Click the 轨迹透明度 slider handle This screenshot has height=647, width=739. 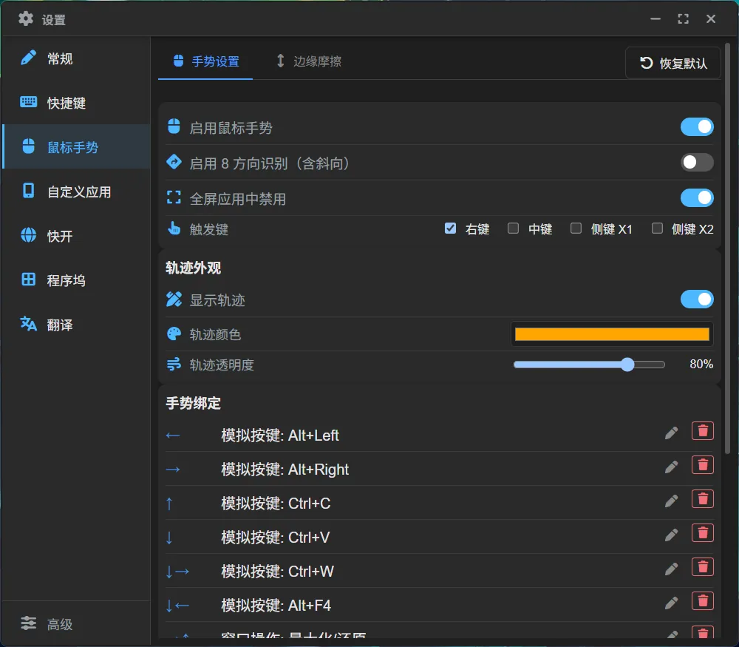(x=627, y=365)
